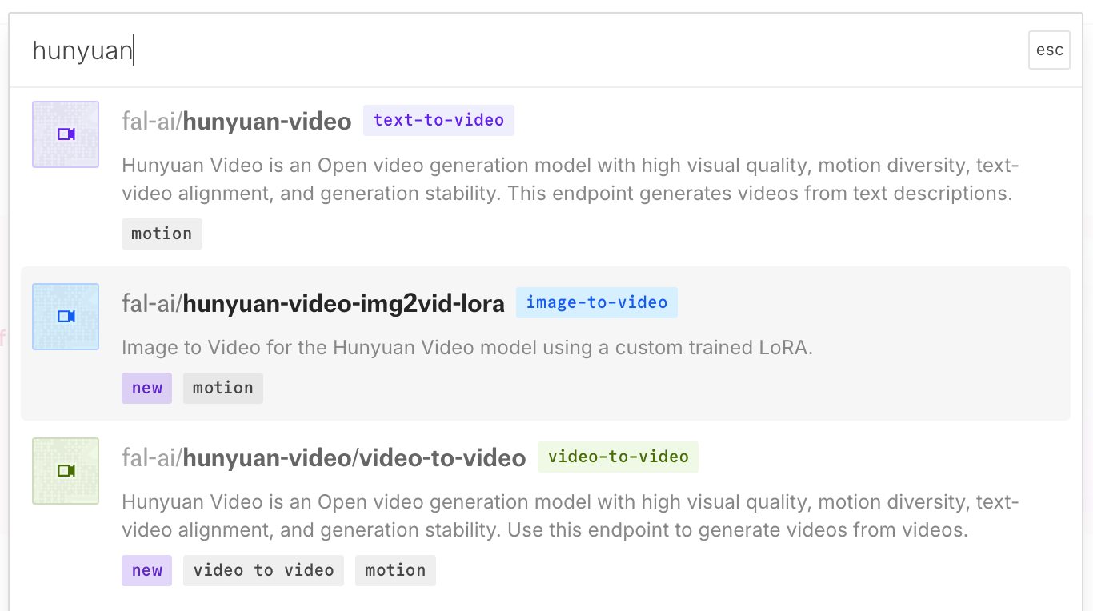The height and width of the screenshot is (611, 1093).
Task: Click the green video-to-video model icon
Action: [x=66, y=471]
